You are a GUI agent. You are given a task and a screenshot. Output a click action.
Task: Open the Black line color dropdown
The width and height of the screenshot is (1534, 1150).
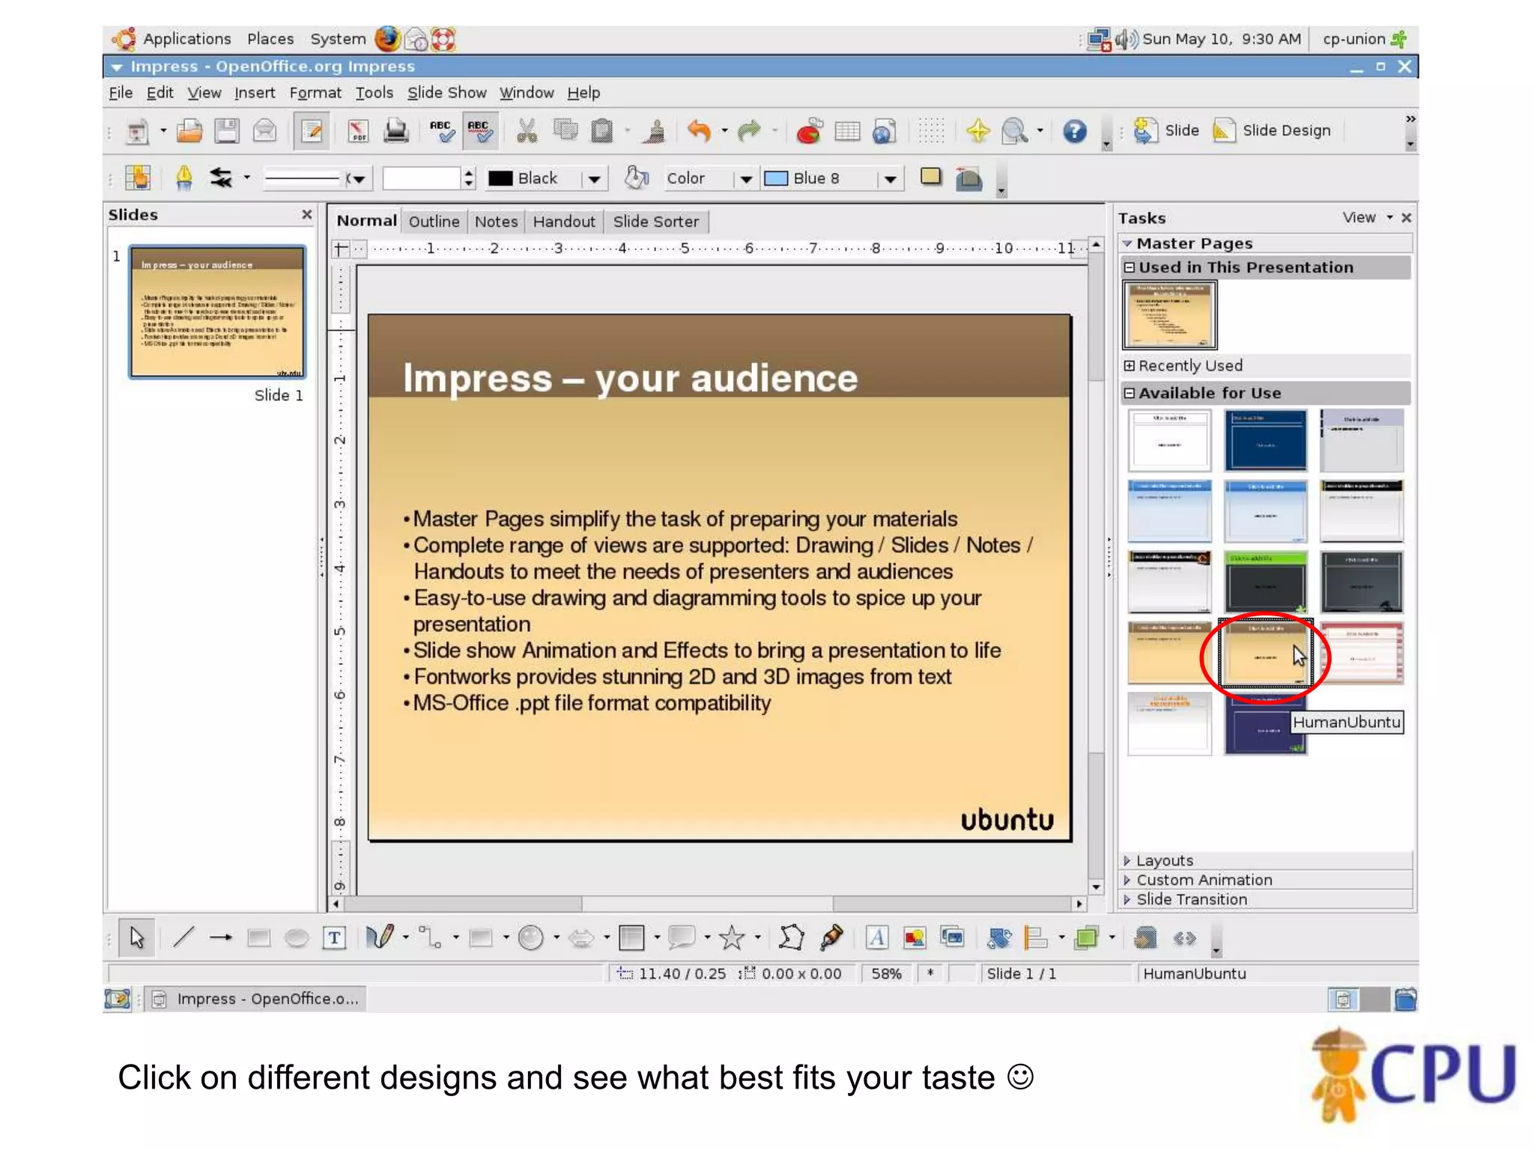pyautogui.click(x=594, y=179)
